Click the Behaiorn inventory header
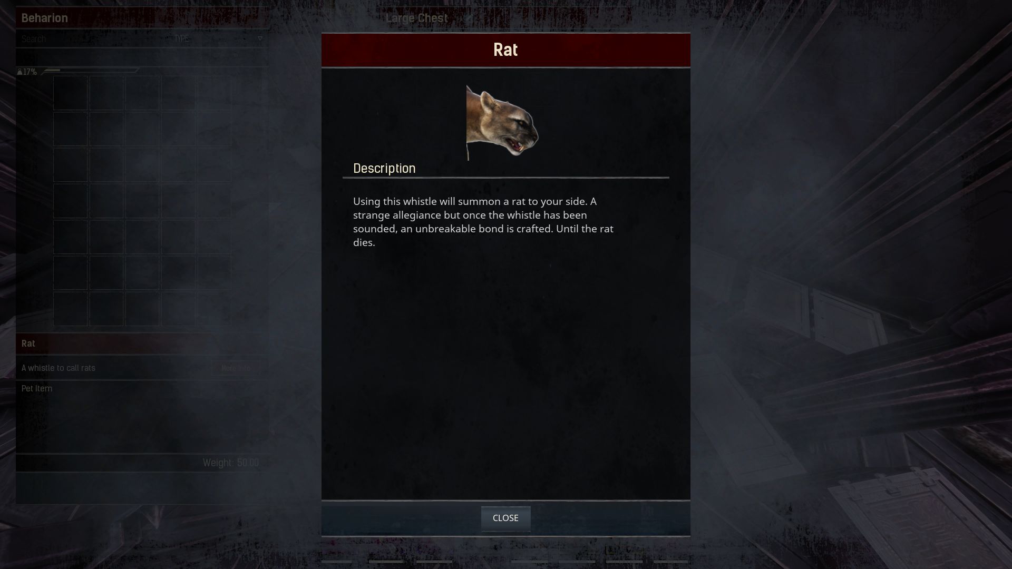The height and width of the screenshot is (569, 1012). tap(44, 18)
